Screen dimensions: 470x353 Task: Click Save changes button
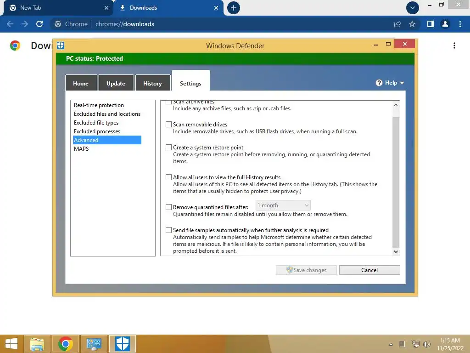306,270
